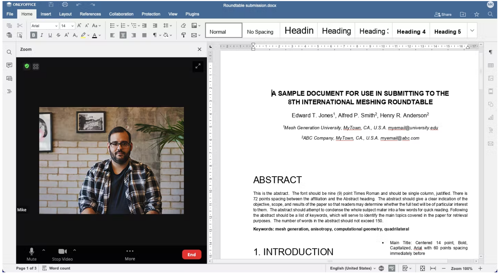Click the Copy Style paint roller icon
The height and width of the screenshot is (275, 500).
point(183,35)
